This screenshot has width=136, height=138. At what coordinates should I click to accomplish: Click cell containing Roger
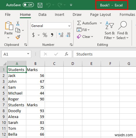pos(17,99)
